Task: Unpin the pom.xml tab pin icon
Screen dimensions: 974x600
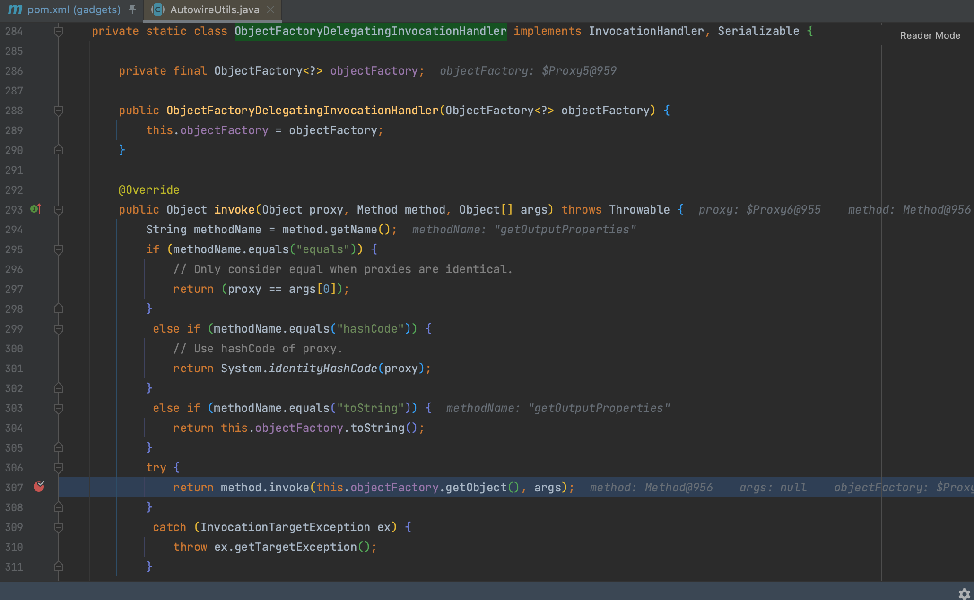Action: pos(132,9)
